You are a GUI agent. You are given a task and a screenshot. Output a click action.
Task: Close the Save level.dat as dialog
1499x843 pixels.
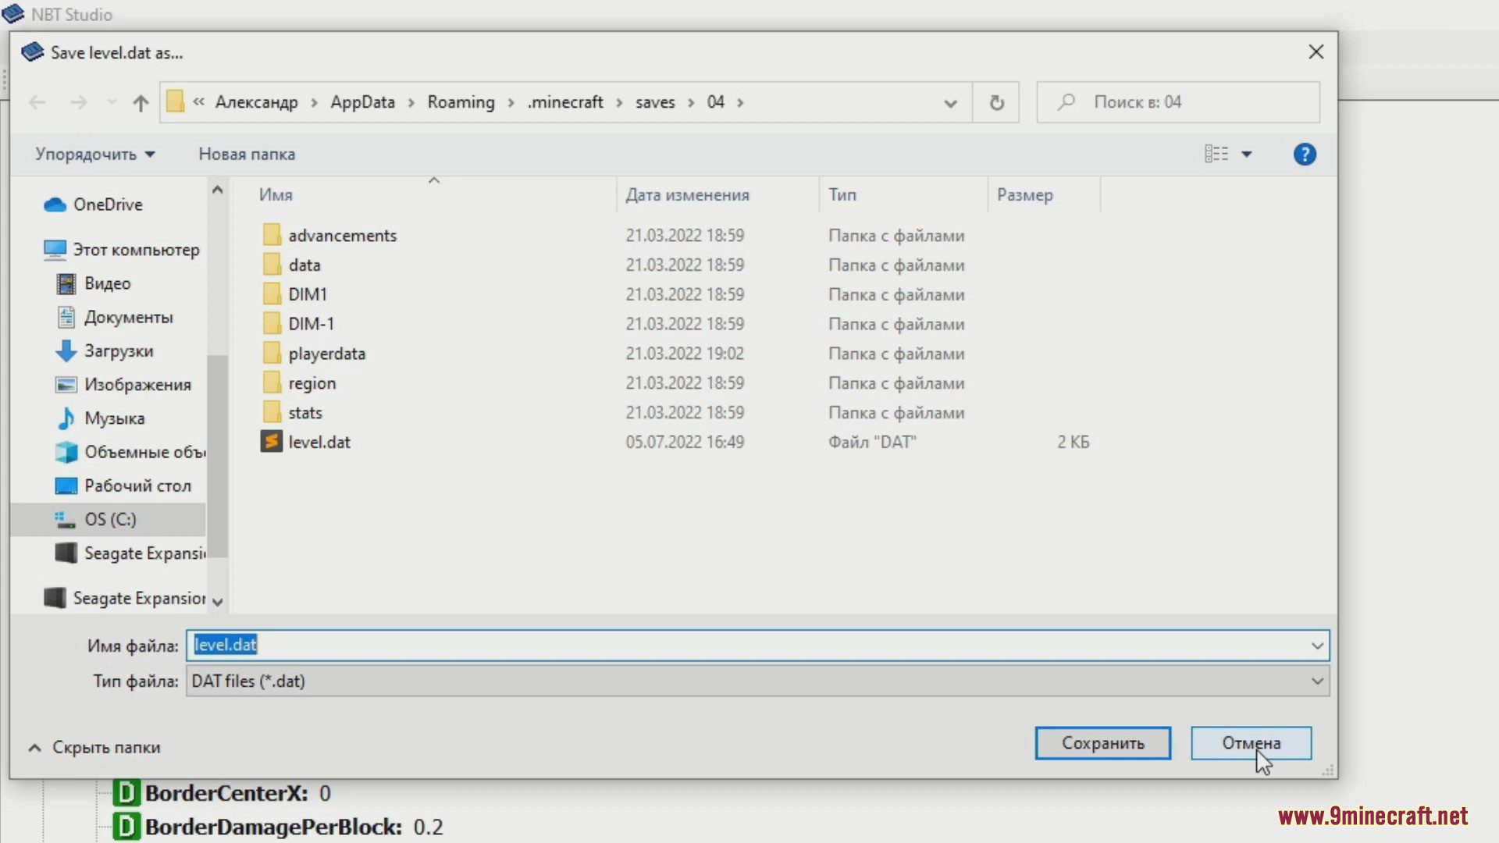pos(1316,52)
